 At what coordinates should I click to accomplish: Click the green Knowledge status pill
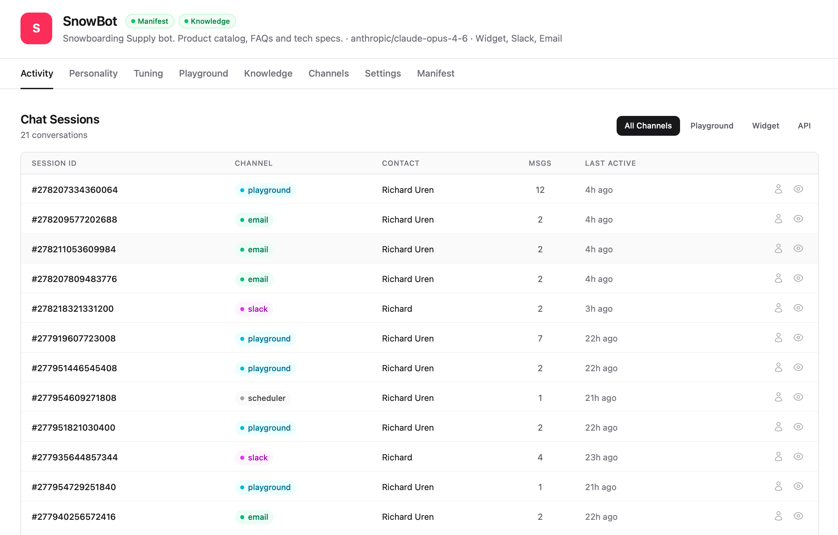[207, 21]
